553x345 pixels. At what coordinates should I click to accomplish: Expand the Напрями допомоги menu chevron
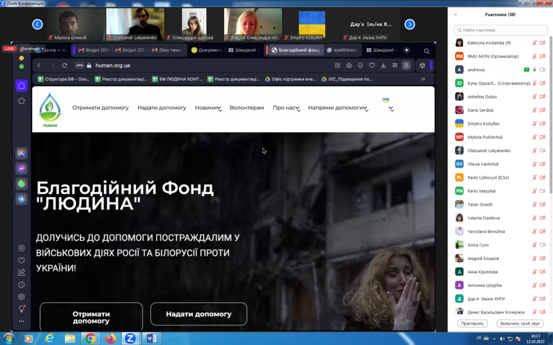[366, 109]
